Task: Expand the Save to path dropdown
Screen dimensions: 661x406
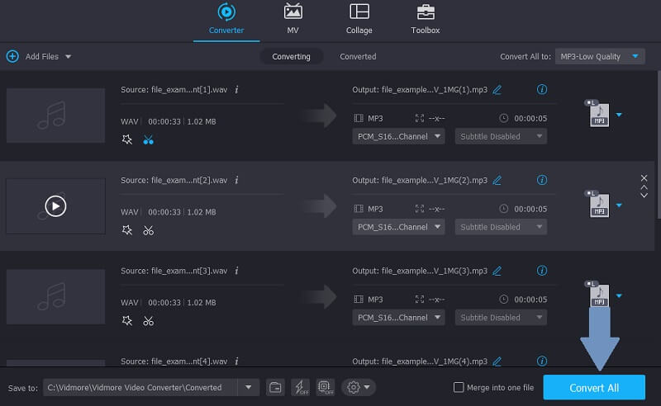Action: pos(248,387)
